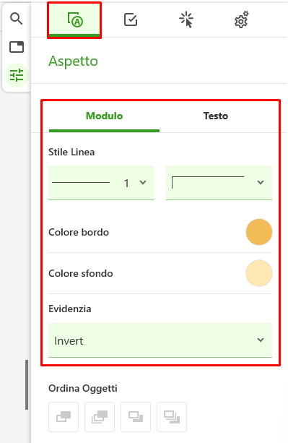The height and width of the screenshot is (443, 288).
Task: Open the gear settings tab icon
Action: click(x=242, y=20)
